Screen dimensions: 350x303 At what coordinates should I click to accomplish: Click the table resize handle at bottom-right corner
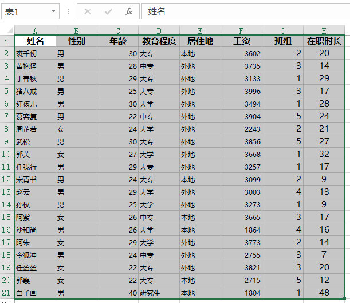[x=344, y=298]
